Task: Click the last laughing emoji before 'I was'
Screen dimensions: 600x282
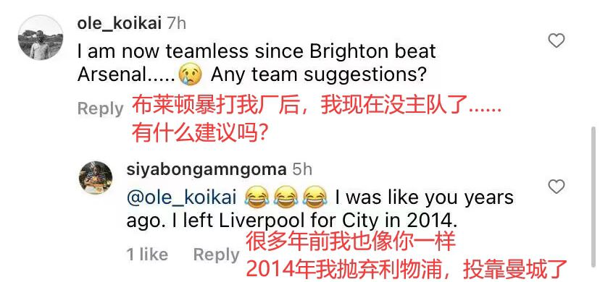Action: (x=315, y=198)
